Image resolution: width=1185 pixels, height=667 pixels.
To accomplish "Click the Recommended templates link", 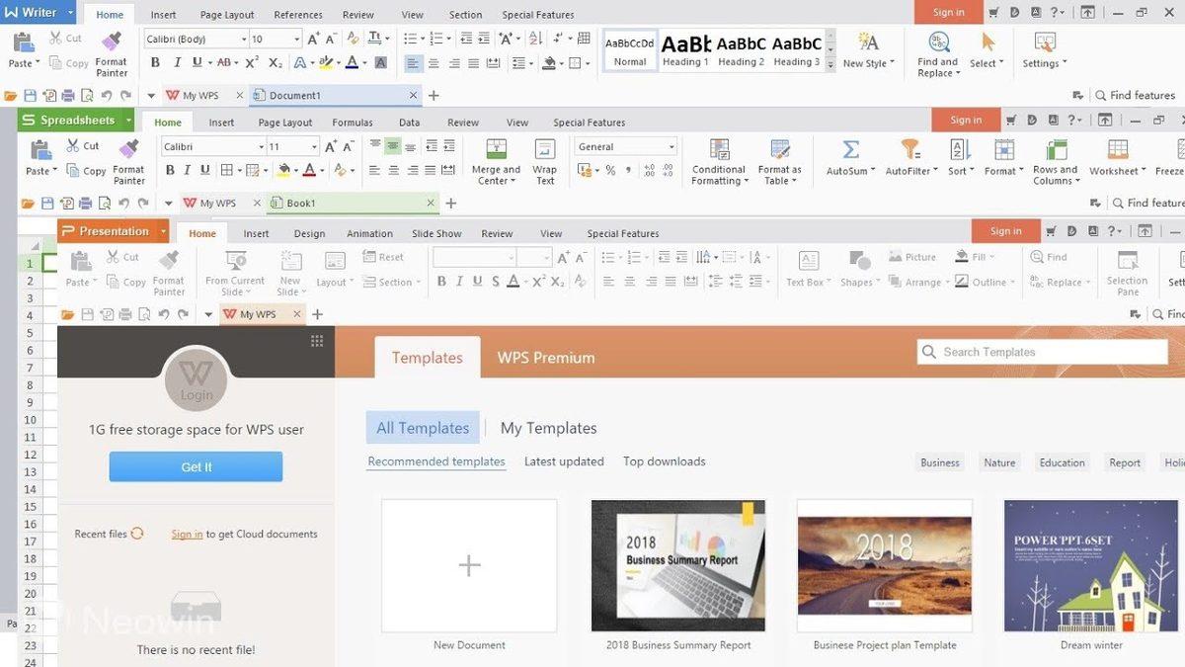I will [435, 460].
